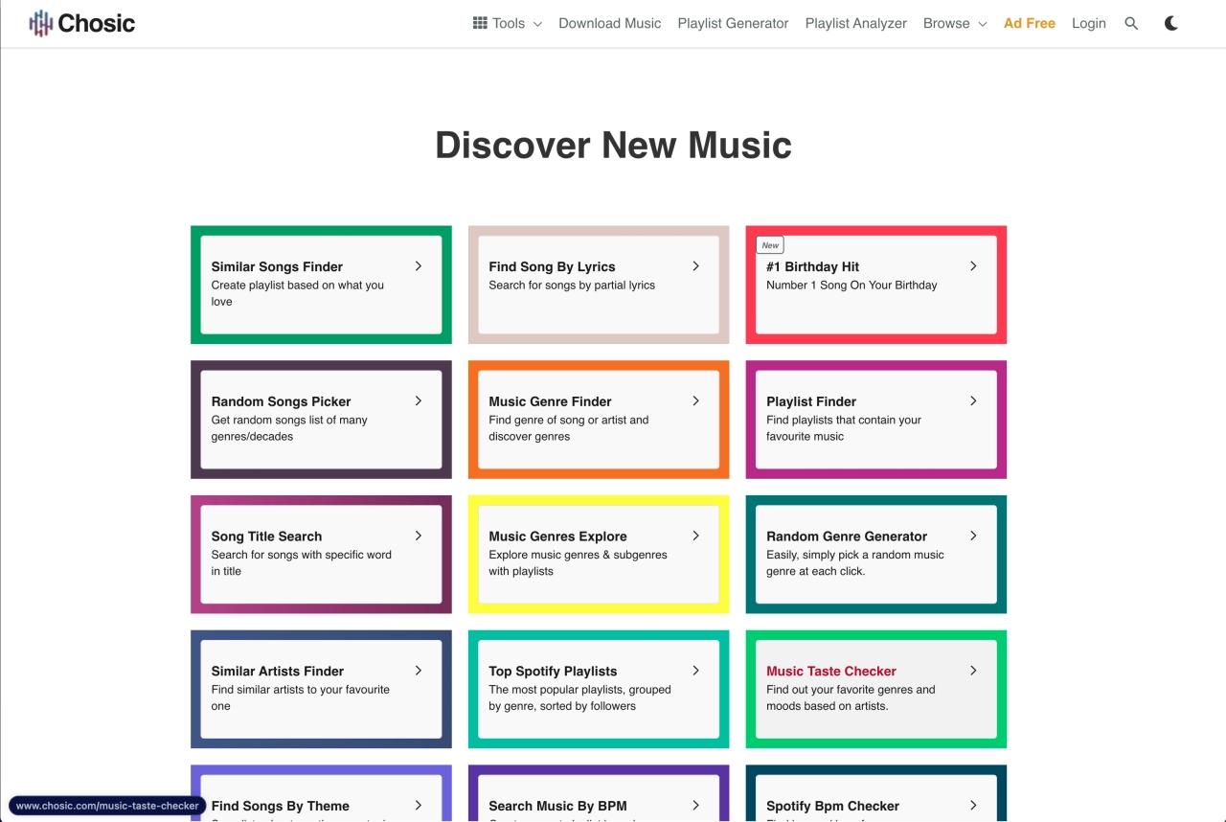
Task: Click 'Search for songs by partial lyrics' text
Action: click(x=572, y=285)
